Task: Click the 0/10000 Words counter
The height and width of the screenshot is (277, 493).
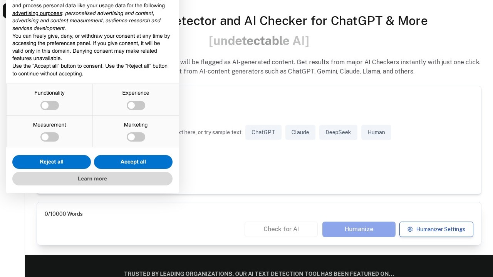Action: coord(64,214)
